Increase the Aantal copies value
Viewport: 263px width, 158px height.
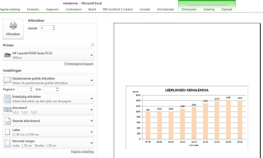point(54,27)
